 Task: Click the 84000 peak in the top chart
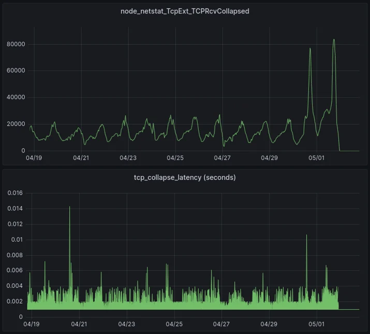334,40
